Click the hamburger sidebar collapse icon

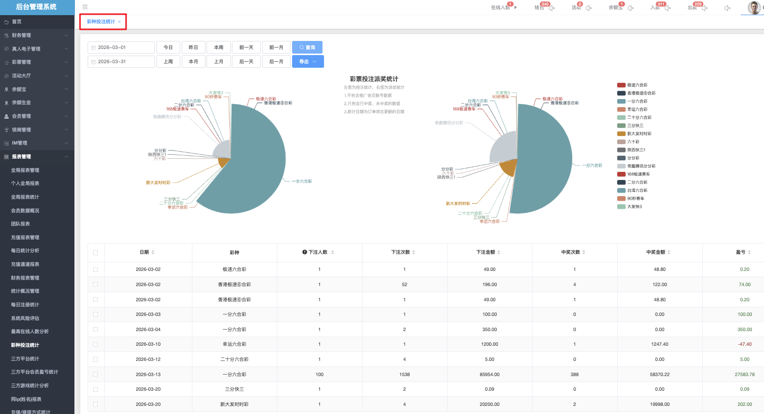click(x=85, y=7)
